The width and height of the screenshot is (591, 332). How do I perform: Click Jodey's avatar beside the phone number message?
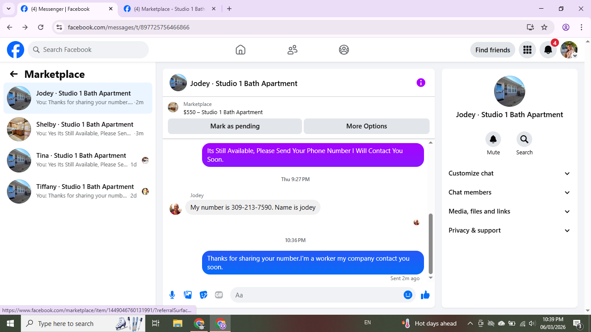coord(176,209)
